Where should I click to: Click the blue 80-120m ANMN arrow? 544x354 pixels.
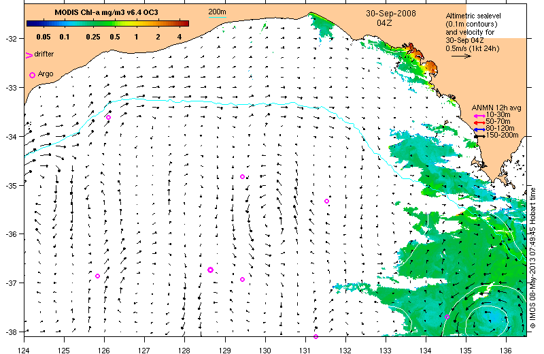479,129
